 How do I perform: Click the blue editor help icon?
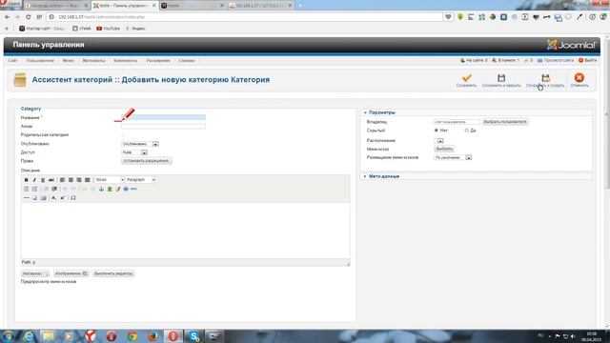tap(126, 189)
